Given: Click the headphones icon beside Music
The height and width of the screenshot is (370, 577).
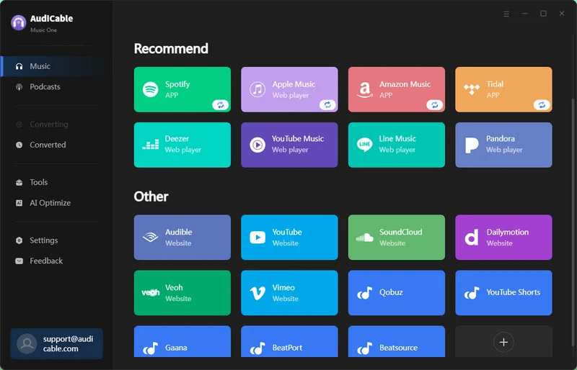Looking at the screenshot, I should click(x=19, y=66).
